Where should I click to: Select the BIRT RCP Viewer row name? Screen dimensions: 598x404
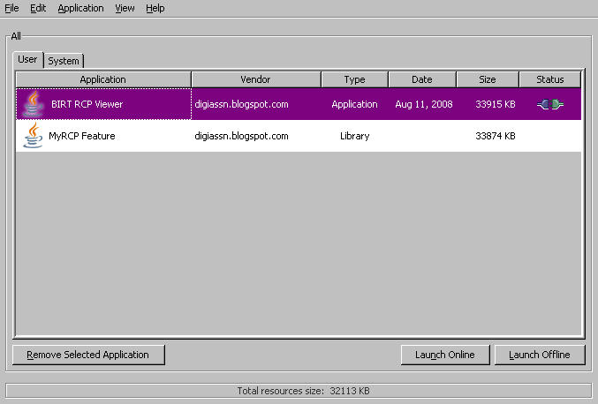(x=87, y=104)
